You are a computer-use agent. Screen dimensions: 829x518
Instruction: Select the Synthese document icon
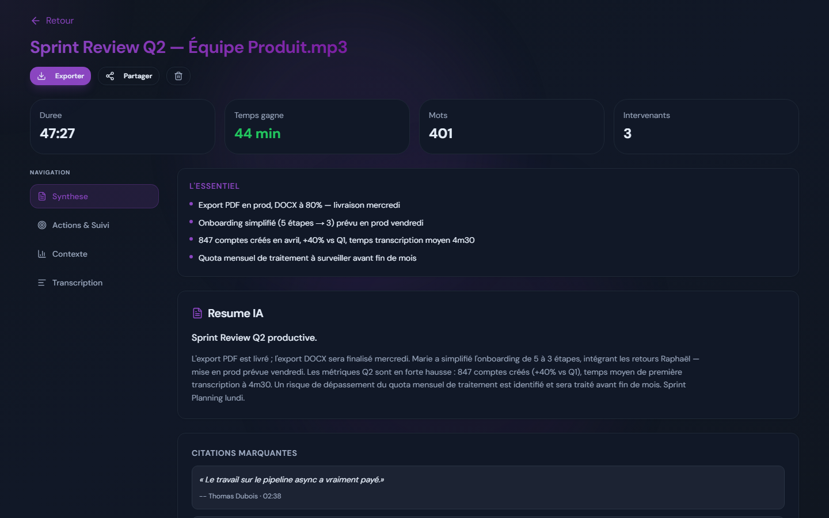click(42, 196)
